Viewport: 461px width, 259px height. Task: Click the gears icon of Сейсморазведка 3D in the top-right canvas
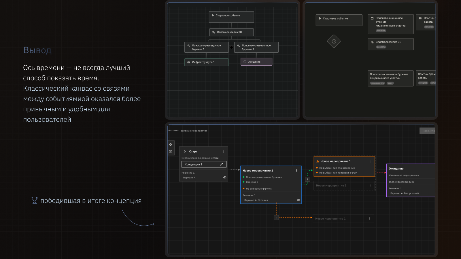pyautogui.click(x=372, y=42)
